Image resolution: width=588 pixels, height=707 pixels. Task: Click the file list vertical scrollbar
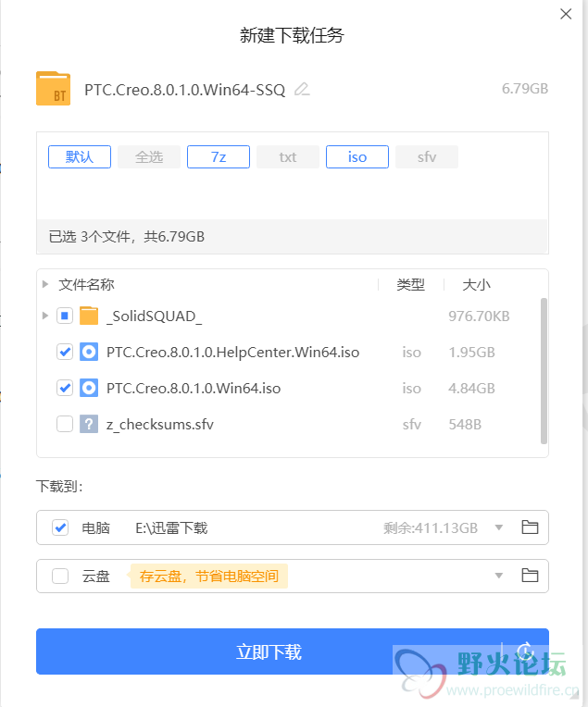[544, 371]
